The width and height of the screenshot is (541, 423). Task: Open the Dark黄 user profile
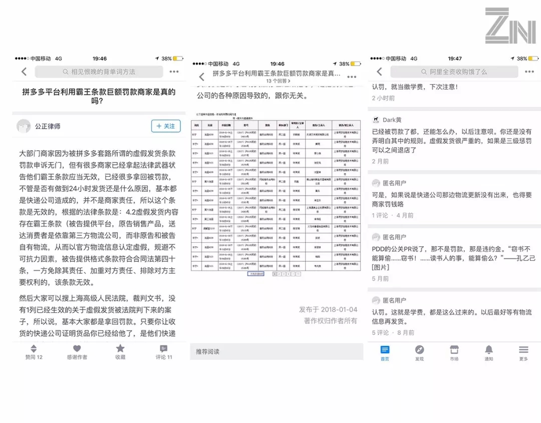(392, 120)
